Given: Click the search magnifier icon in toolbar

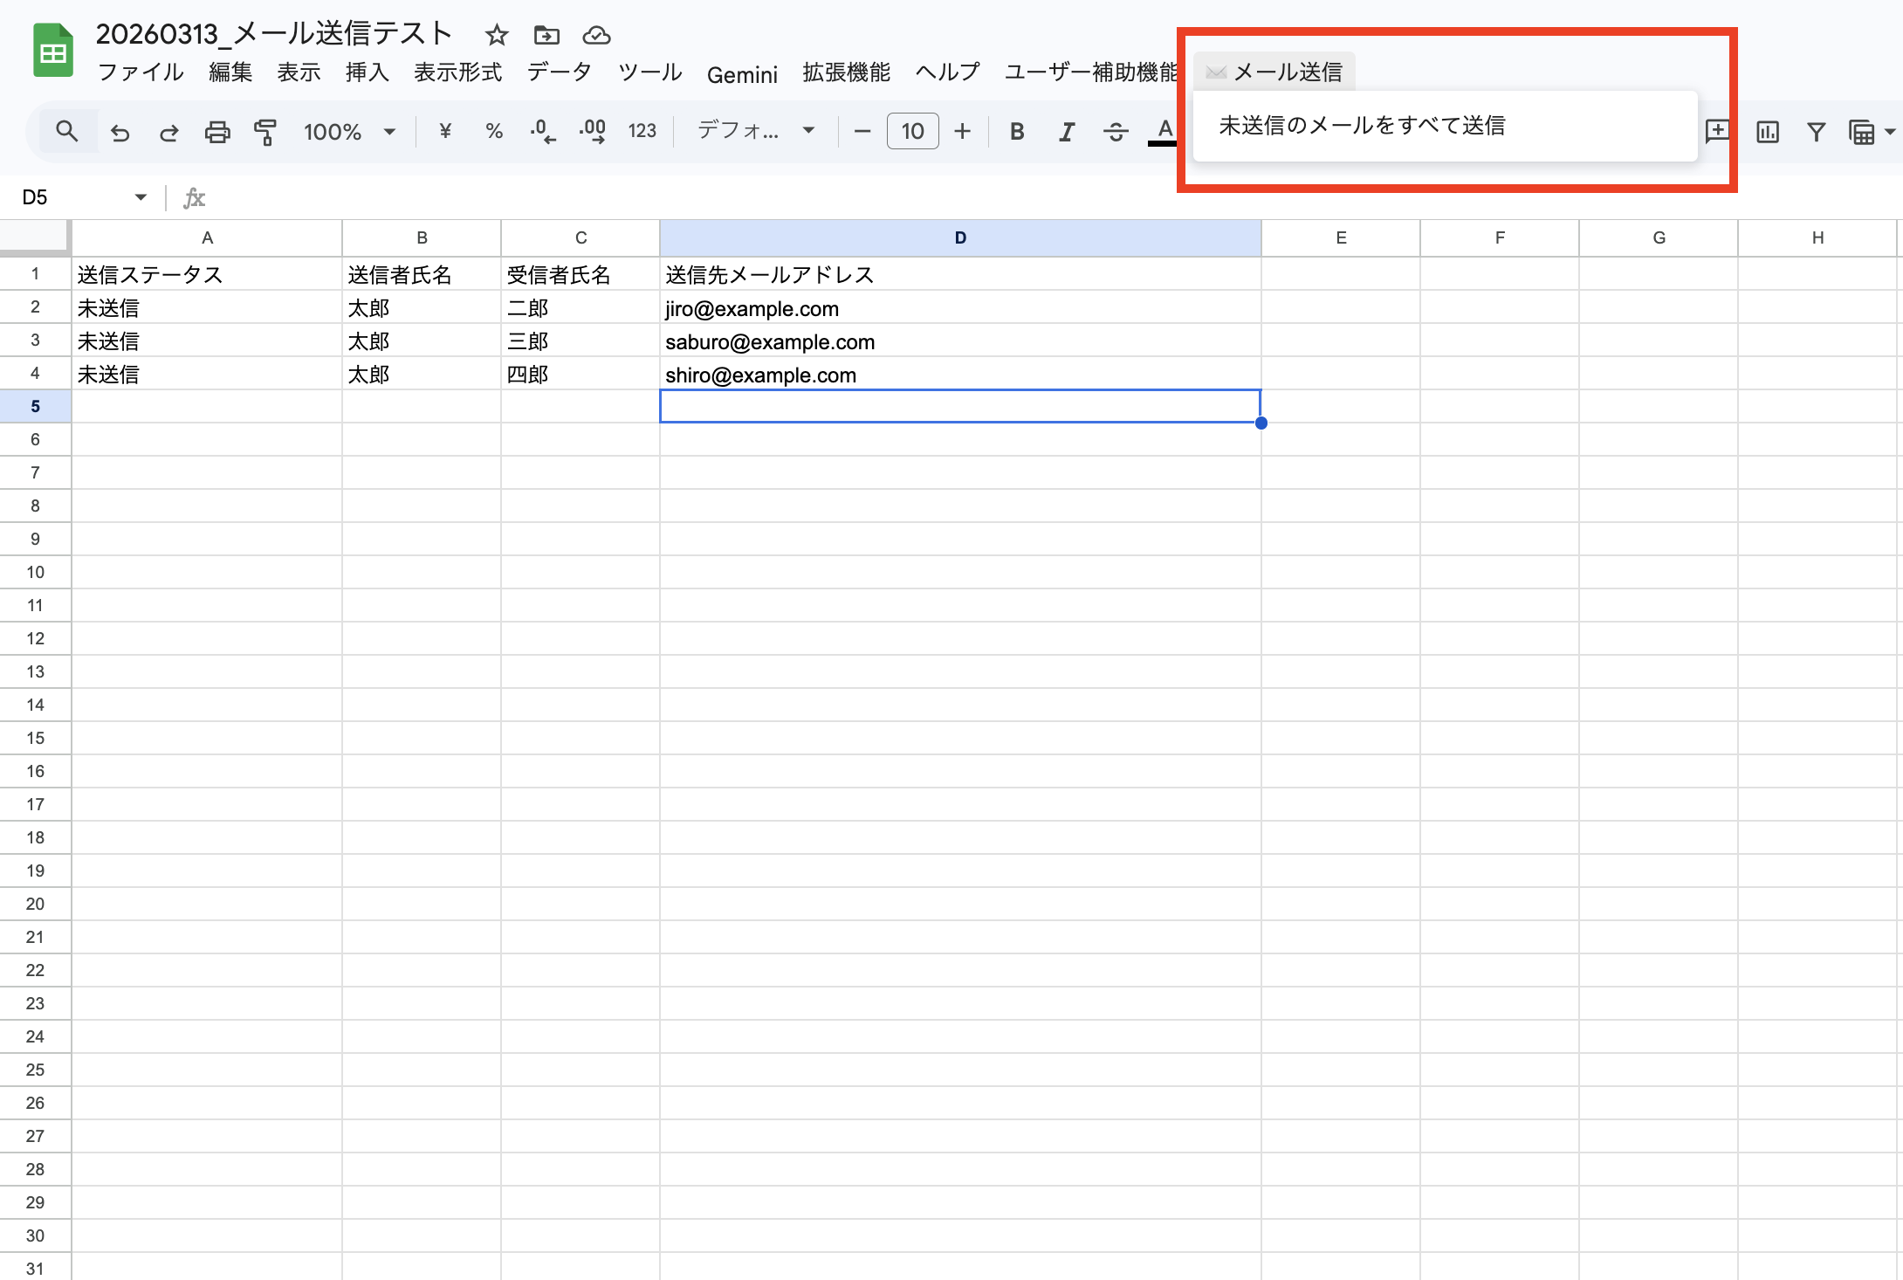Looking at the screenshot, I should (x=66, y=132).
